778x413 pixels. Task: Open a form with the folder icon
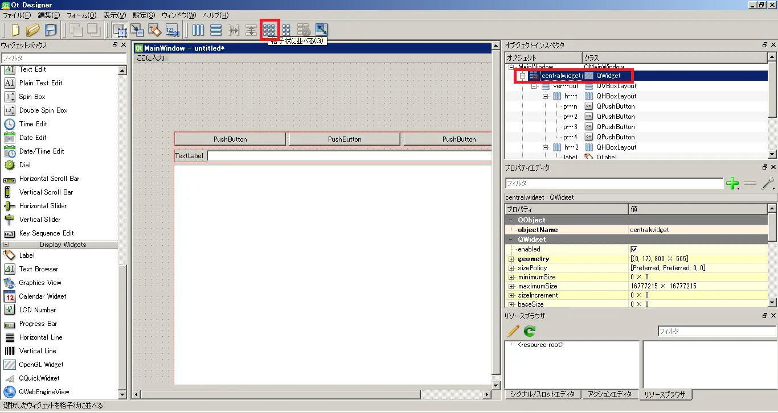click(x=33, y=30)
